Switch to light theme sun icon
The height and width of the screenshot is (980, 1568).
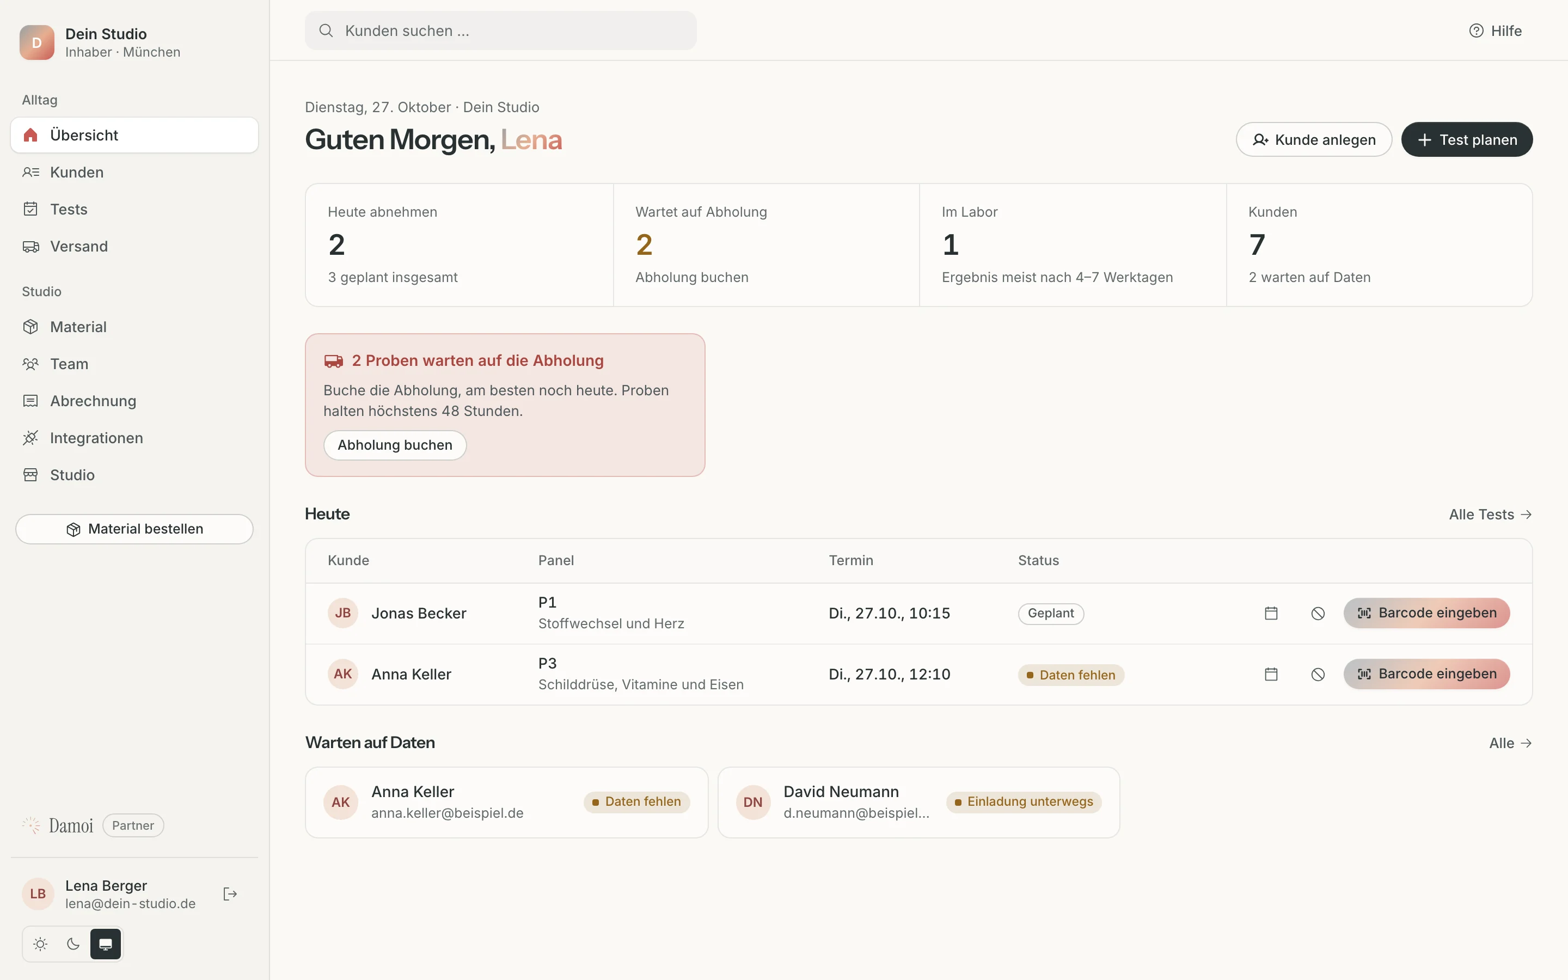coord(41,944)
